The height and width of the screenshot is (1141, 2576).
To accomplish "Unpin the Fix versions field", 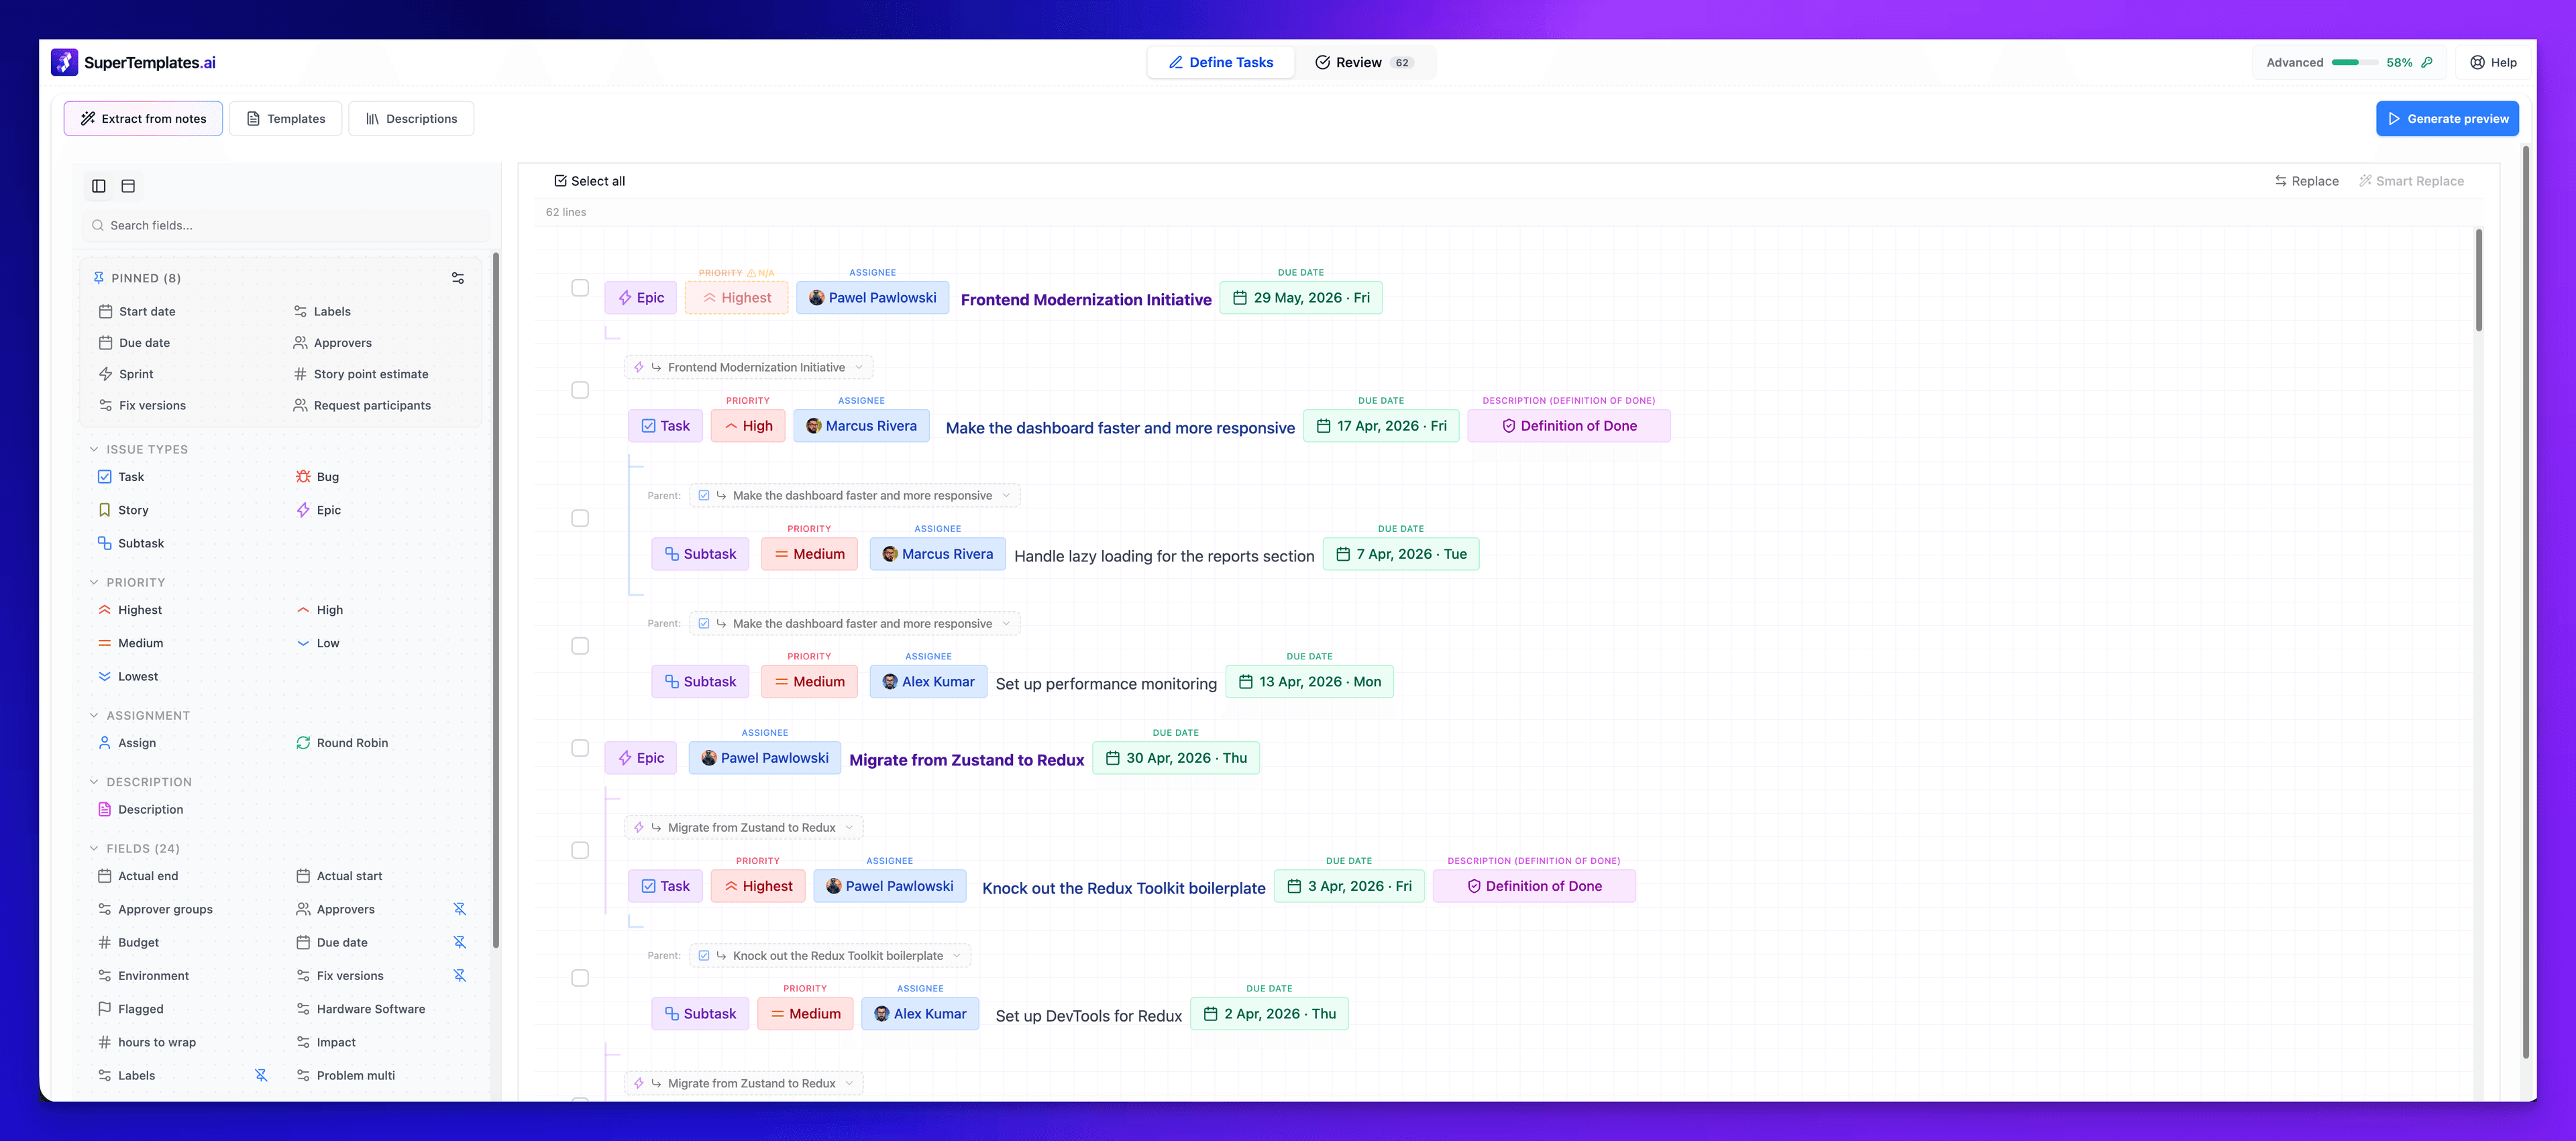I will coord(459,975).
